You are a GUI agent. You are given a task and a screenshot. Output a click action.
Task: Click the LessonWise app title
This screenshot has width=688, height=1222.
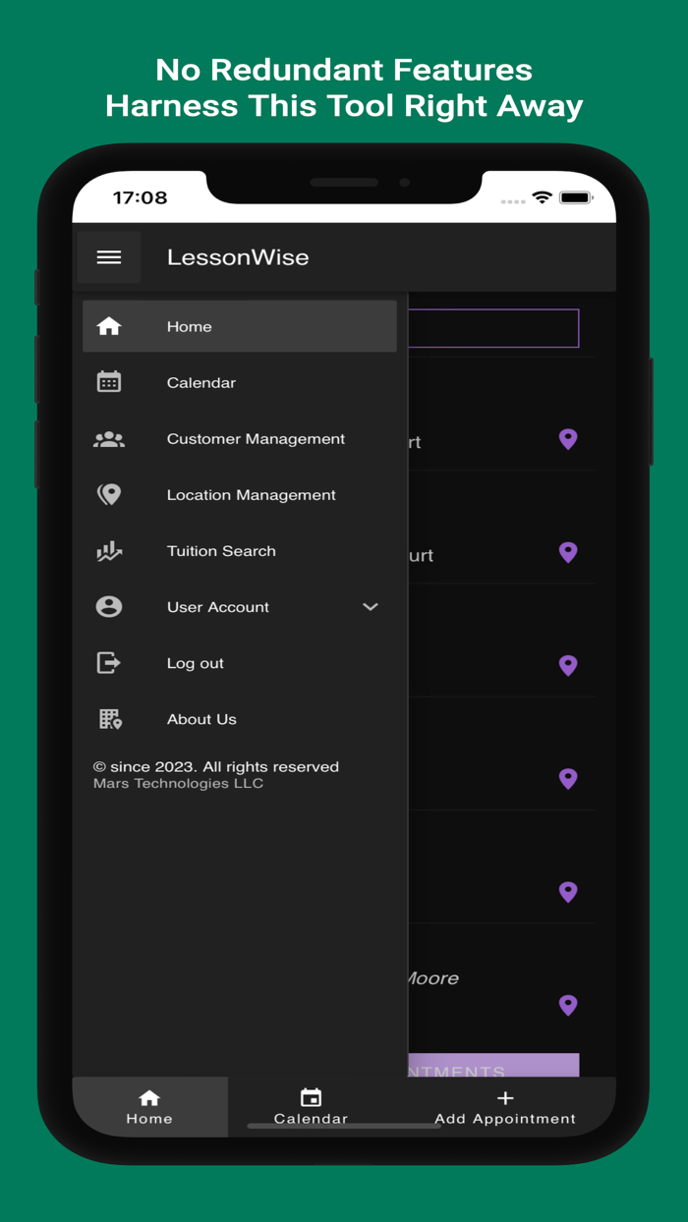[x=238, y=257]
